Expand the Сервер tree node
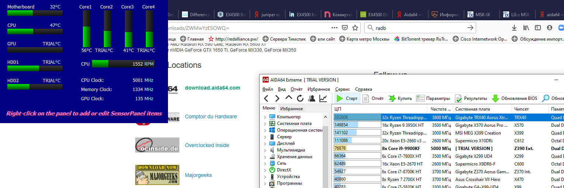This screenshot has height=188, width=564. [x=265, y=137]
